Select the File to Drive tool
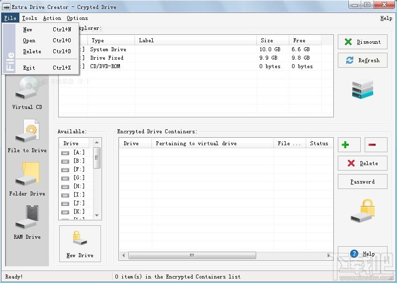This screenshot has height=283, width=397. pos(27,136)
